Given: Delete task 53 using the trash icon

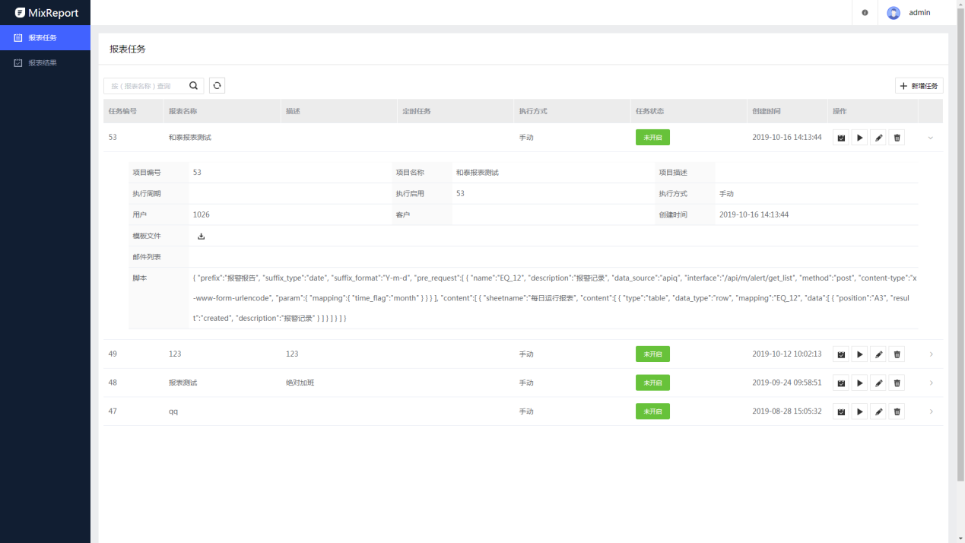Looking at the screenshot, I should pyautogui.click(x=897, y=138).
